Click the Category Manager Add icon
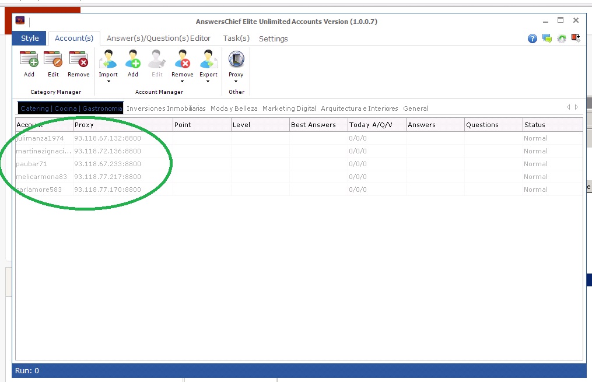 click(x=29, y=59)
